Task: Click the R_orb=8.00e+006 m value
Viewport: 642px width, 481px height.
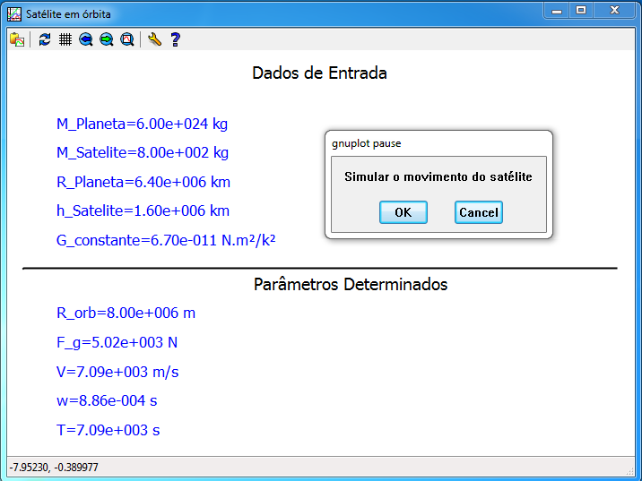Action: (x=126, y=313)
